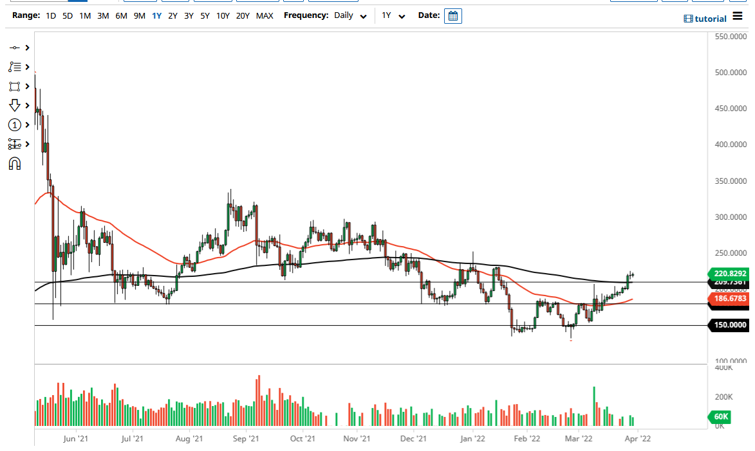The height and width of the screenshot is (451, 755).
Task: Select the active 1Y range
Action: [x=156, y=16]
